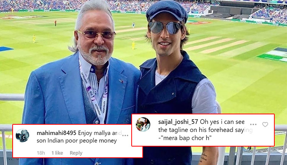The height and width of the screenshot is (165, 287).
Task: Select the 18h comment timestamp
Action: click(x=41, y=153)
